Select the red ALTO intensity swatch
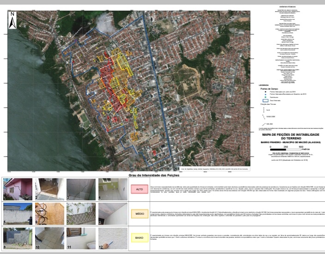This screenshot has width=325, height=254. pos(138,189)
